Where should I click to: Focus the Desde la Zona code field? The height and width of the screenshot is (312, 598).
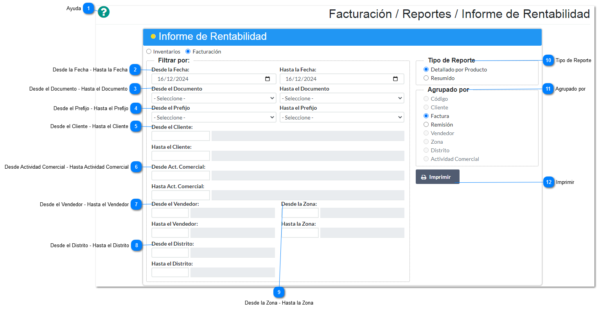[x=300, y=213]
